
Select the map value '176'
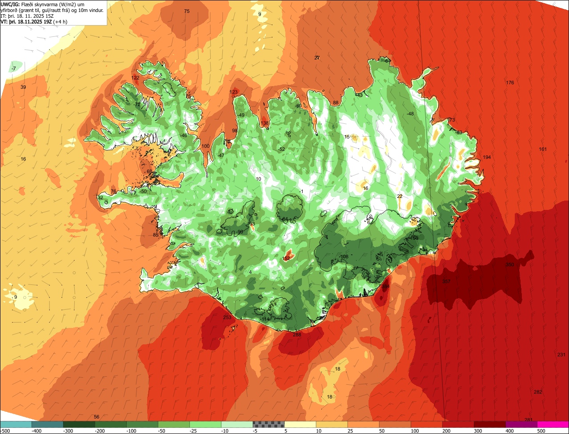click(x=510, y=83)
